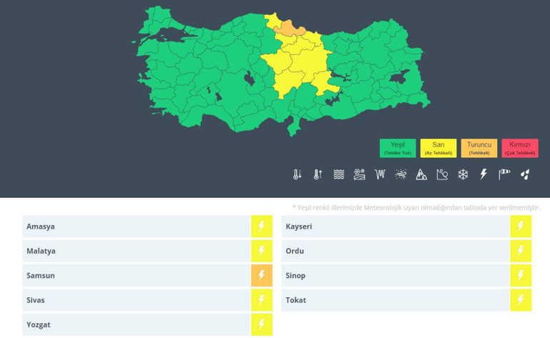The height and width of the screenshot is (338, 550).
Task: Open the Kayseri warning row
Action: 406,227
